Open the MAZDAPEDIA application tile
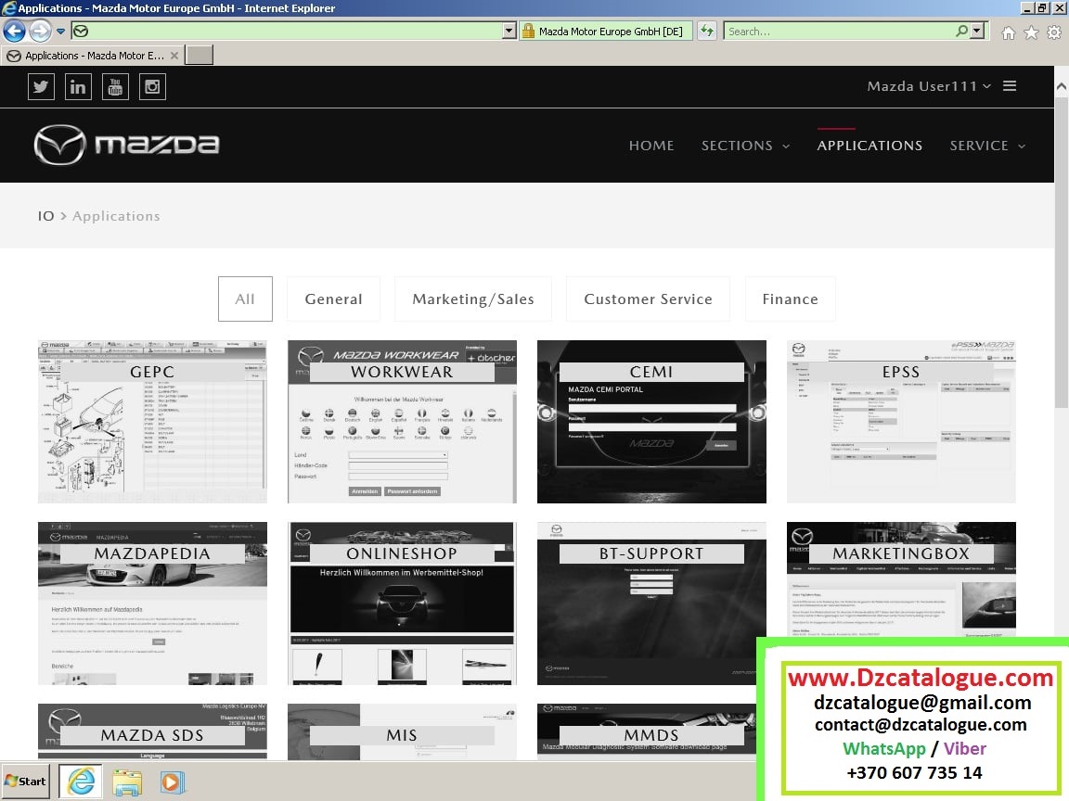This screenshot has width=1069, height=801. click(x=152, y=604)
